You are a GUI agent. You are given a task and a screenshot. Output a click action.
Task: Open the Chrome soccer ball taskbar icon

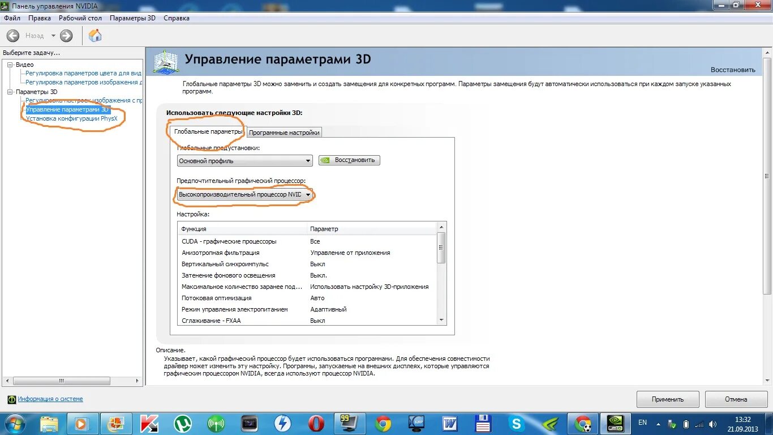tap(583, 424)
